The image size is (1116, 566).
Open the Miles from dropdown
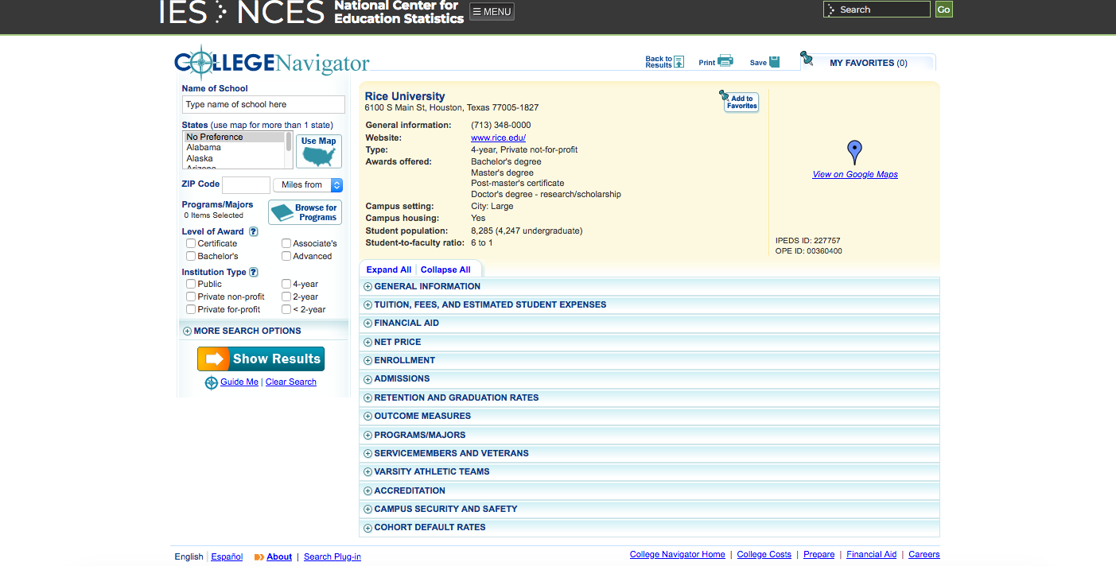308,184
